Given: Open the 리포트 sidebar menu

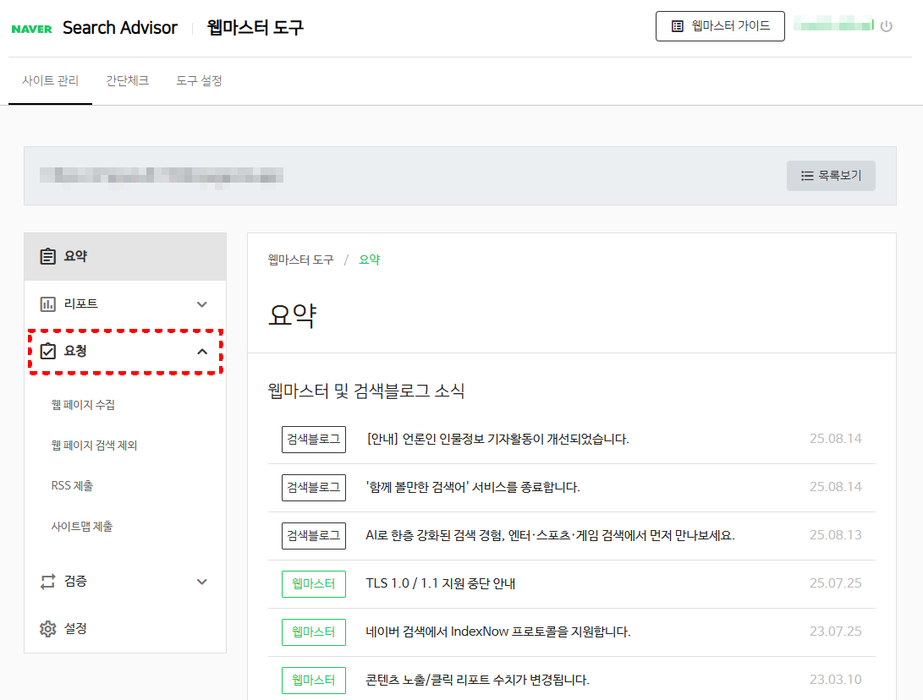Looking at the screenshot, I should coord(125,304).
